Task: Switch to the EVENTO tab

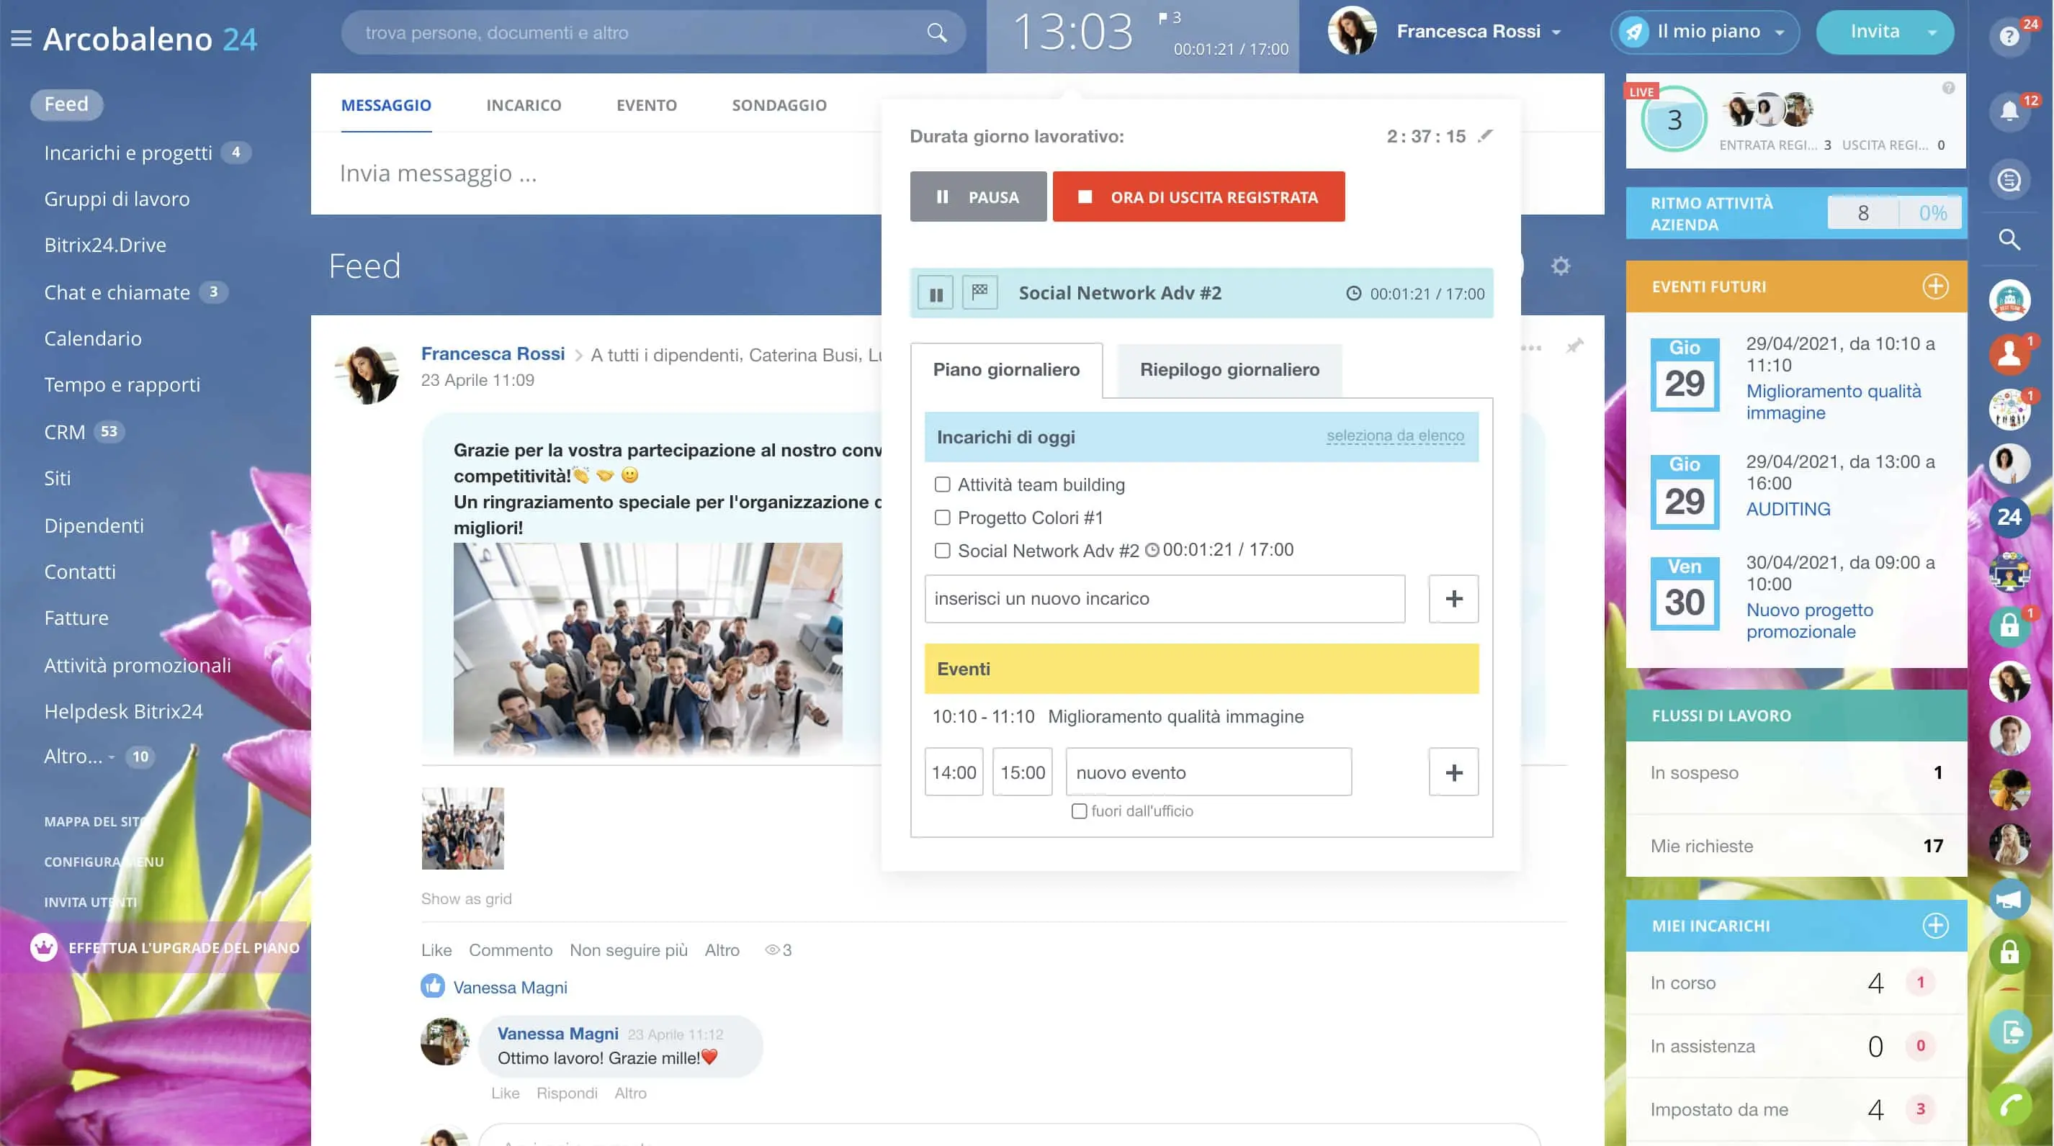Action: (646, 105)
